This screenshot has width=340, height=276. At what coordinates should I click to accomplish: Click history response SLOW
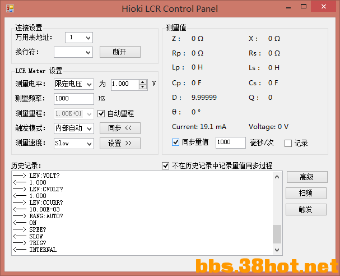click(x=36, y=236)
